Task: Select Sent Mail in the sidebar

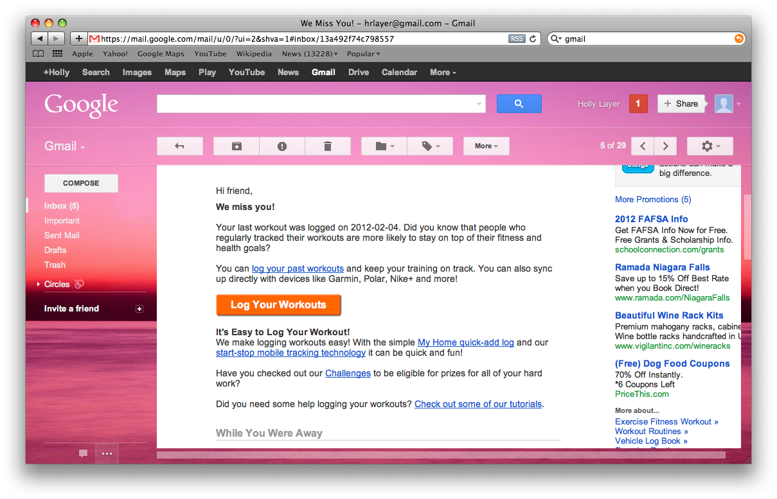Action: pos(62,236)
